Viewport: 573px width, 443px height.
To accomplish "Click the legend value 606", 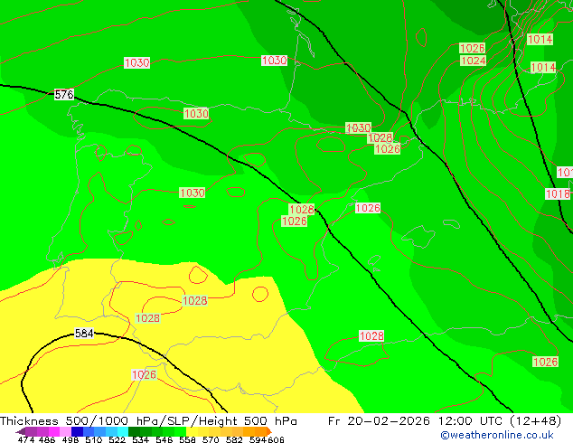I will coord(276,439).
